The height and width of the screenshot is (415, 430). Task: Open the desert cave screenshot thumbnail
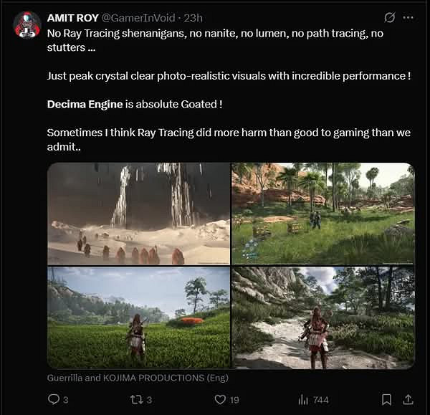tap(139, 214)
